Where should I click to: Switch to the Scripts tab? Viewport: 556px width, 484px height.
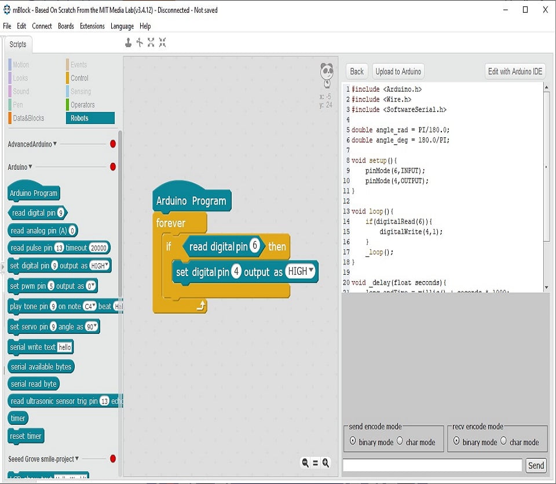coord(18,45)
